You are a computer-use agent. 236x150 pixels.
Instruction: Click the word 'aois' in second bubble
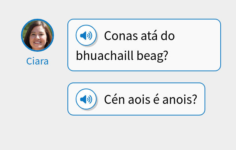point(139,99)
